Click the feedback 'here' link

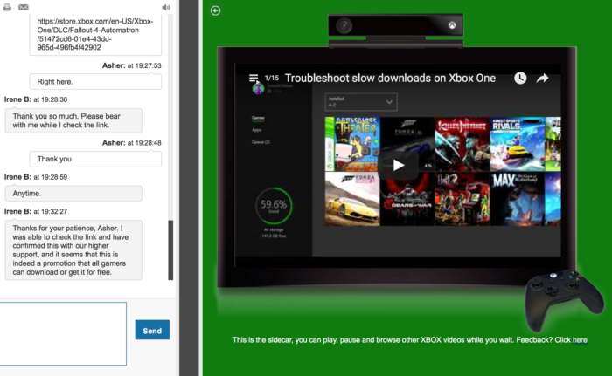tap(580, 339)
